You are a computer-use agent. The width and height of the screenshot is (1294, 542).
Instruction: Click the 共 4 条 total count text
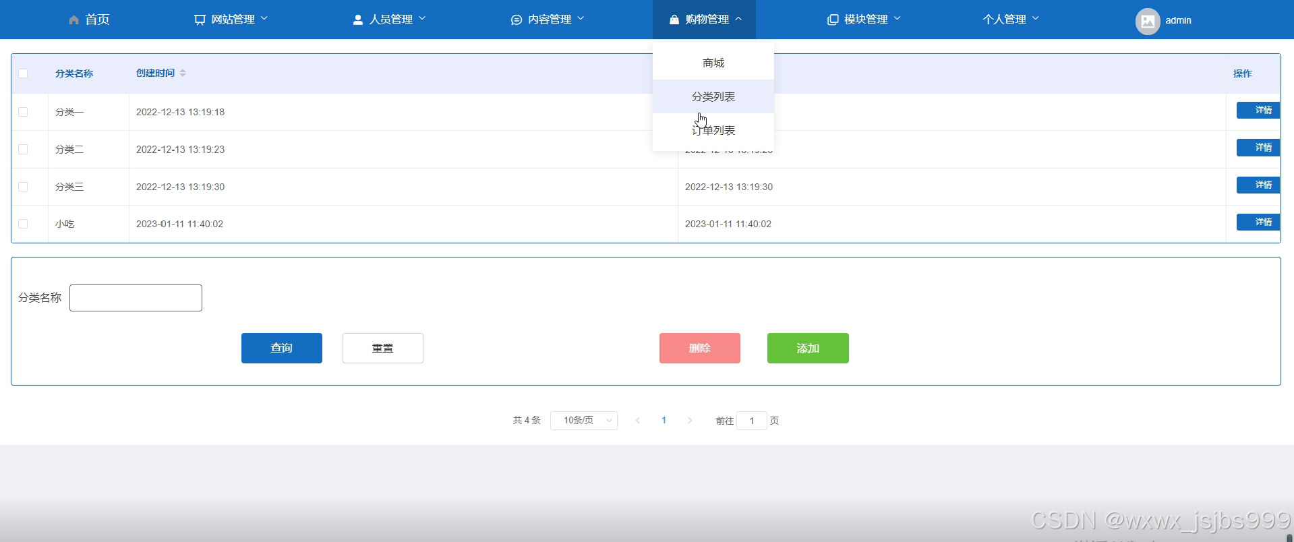tap(527, 420)
